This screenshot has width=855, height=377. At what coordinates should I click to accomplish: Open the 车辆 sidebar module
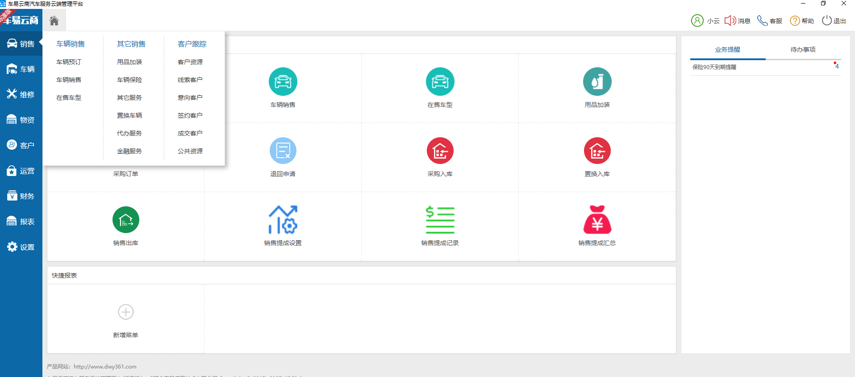(x=21, y=69)
